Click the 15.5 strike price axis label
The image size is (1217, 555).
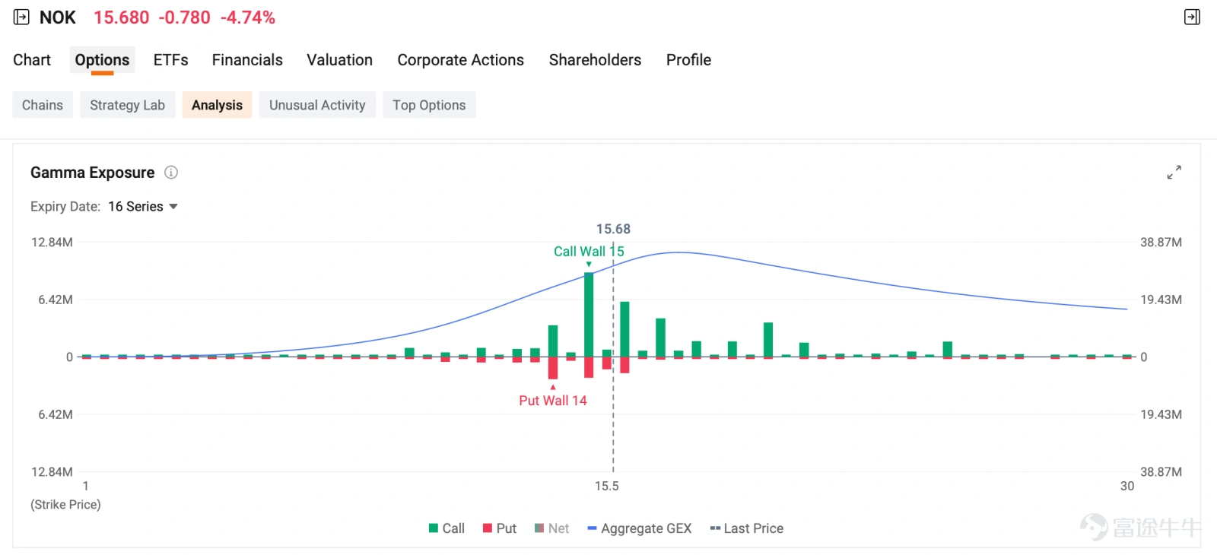coord(607,486)
